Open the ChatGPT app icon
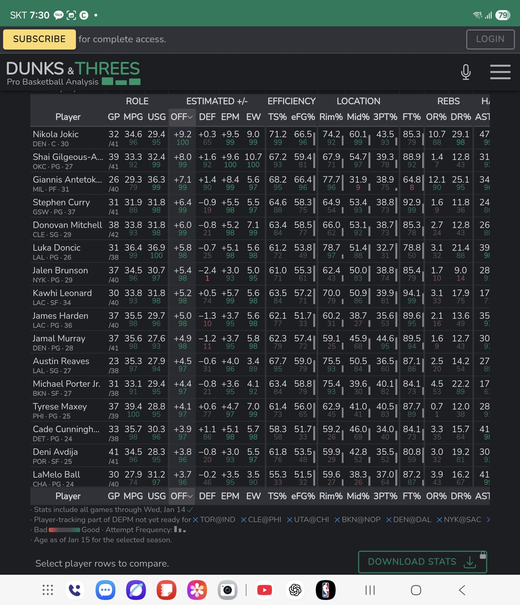The image size is (520, 605). [x=295, y=590]
